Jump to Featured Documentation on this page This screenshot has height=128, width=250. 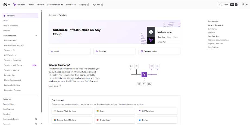click(x=218, y=40)
